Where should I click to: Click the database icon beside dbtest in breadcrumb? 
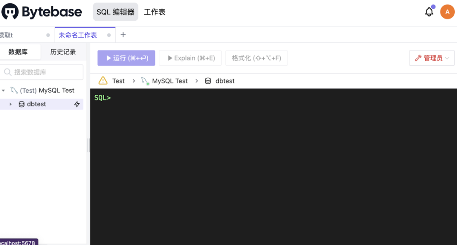click(x=208, y=81)
